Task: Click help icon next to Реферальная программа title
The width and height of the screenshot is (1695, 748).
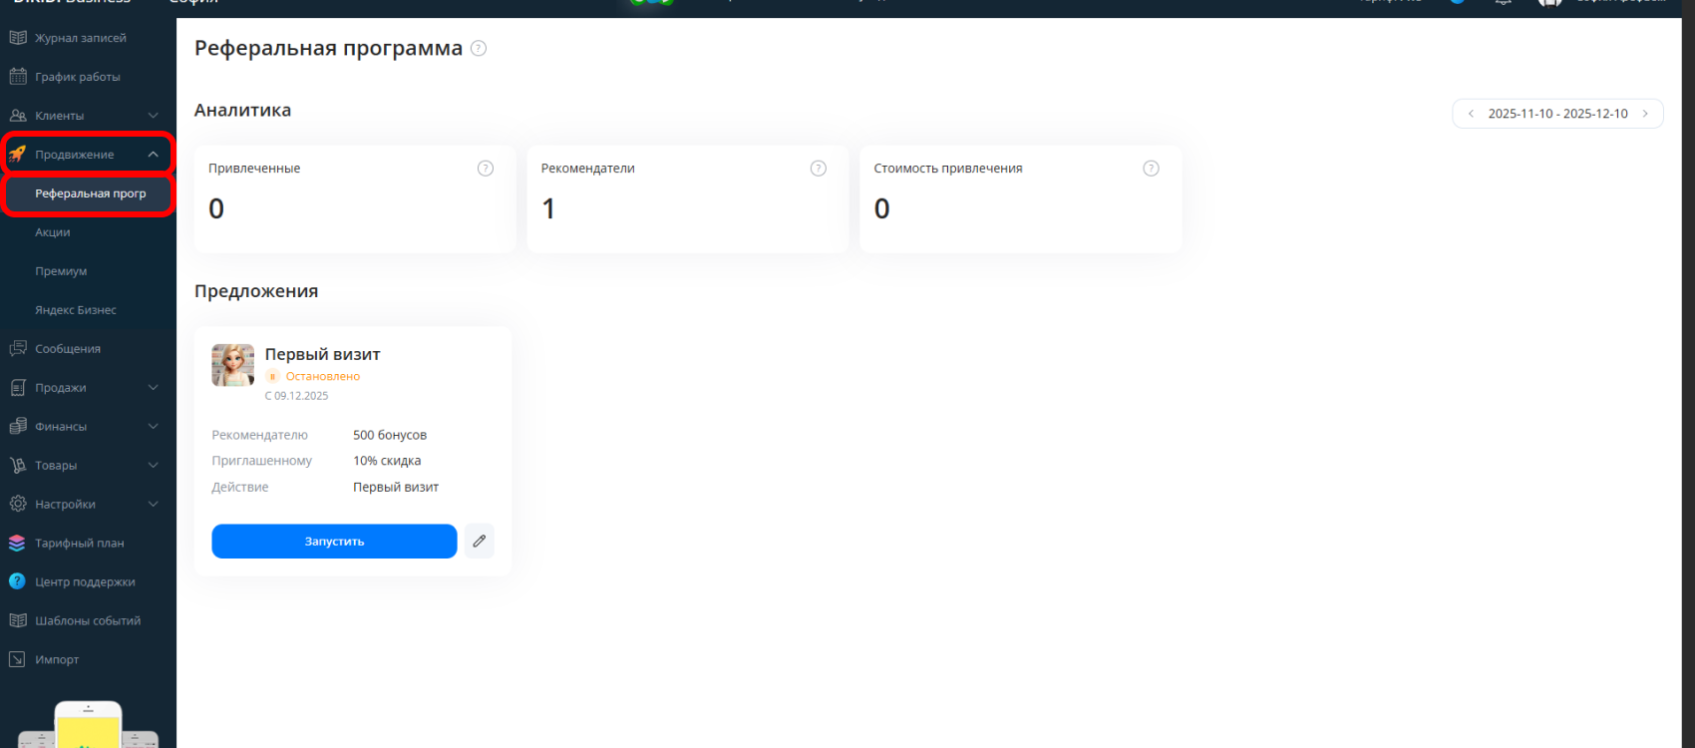Action: (479, 48)
